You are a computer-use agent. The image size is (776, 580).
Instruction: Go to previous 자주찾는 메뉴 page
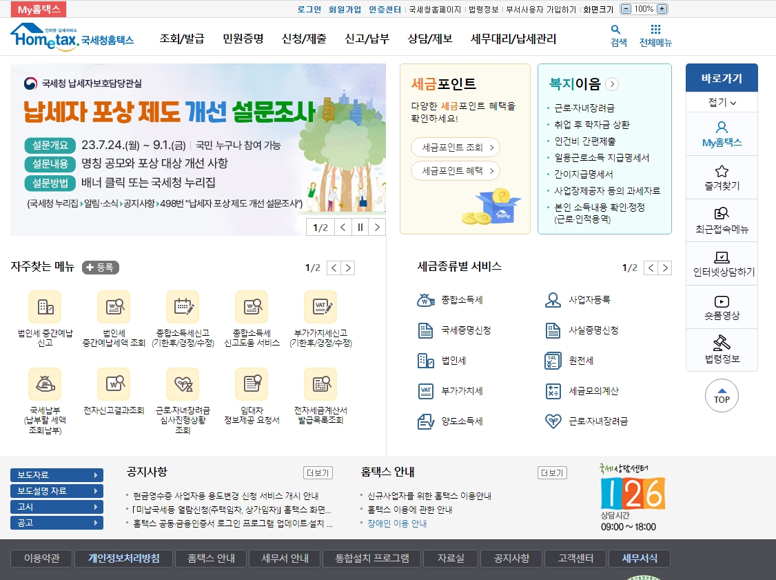pos(334,268)
